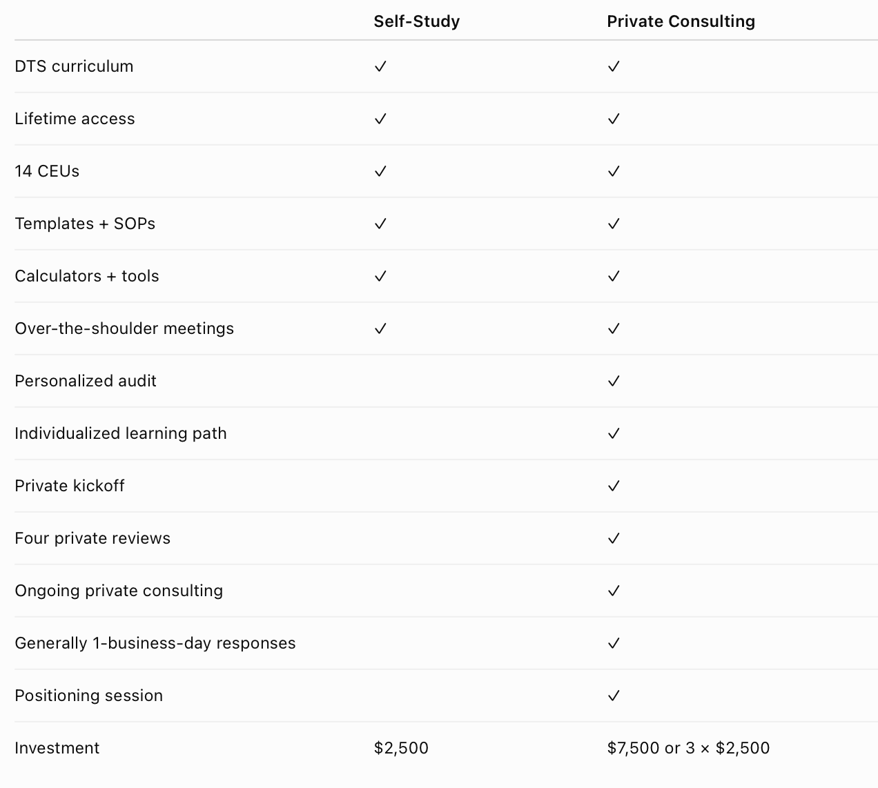Click the Ongoing private consulting row label
The height and width of the screenshot is (788, 878).
coord(119,591)
